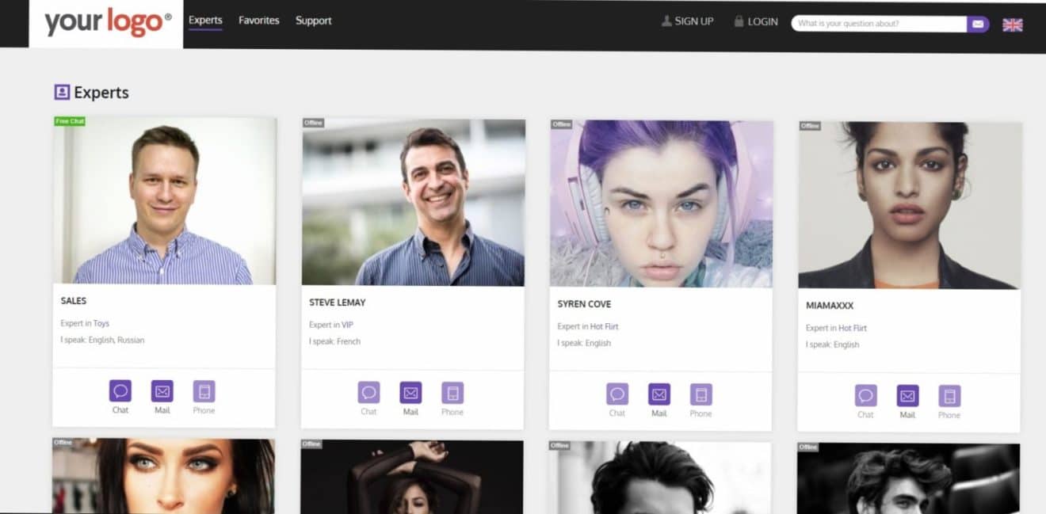Click "I speak: French" text
Image resolution: width=1046 pixels, height=514 pixels.
pyautogui.click(x=334, y=342)
